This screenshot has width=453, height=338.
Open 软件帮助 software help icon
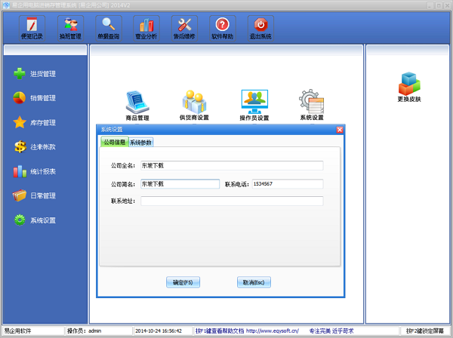(x=223, y=28)
